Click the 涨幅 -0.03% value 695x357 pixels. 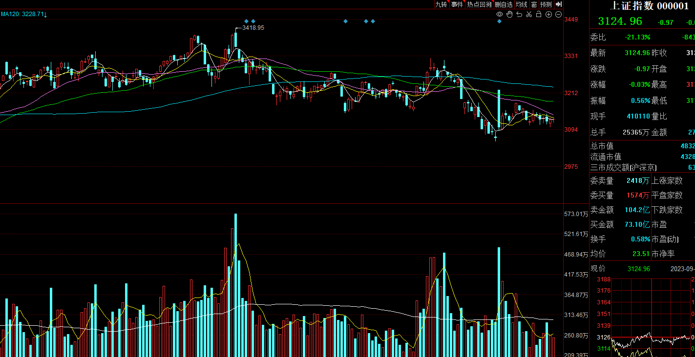[x=640, y=84]
